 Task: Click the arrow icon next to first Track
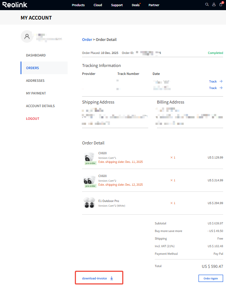tap(221, 81)
